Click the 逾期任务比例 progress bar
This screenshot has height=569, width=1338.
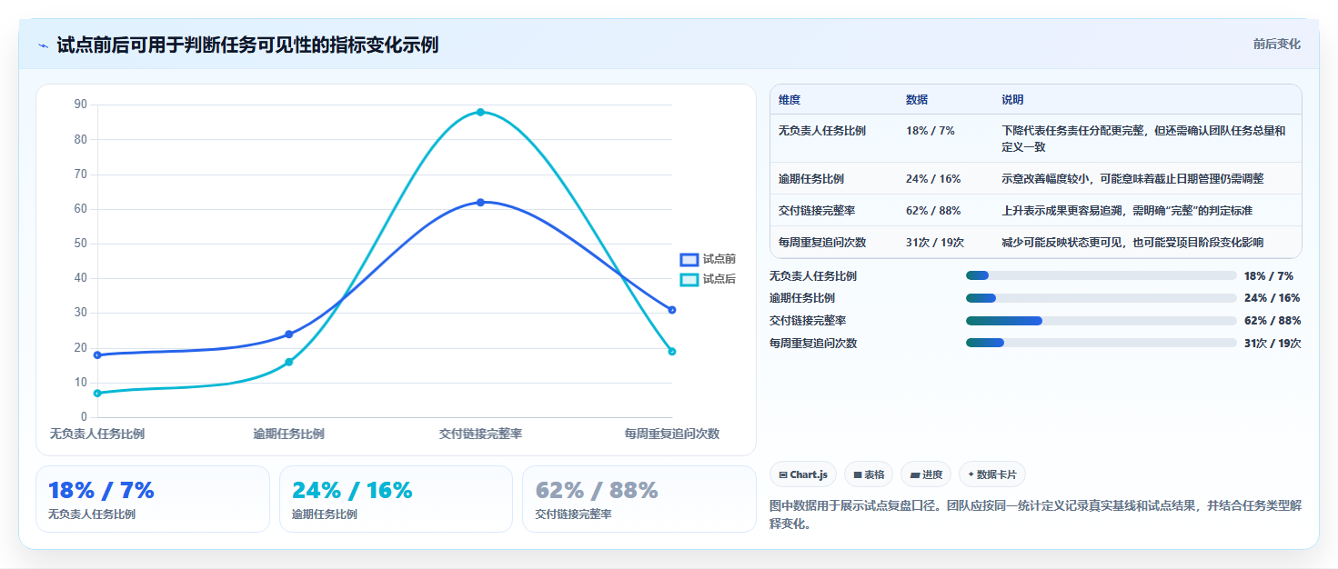1101,298
